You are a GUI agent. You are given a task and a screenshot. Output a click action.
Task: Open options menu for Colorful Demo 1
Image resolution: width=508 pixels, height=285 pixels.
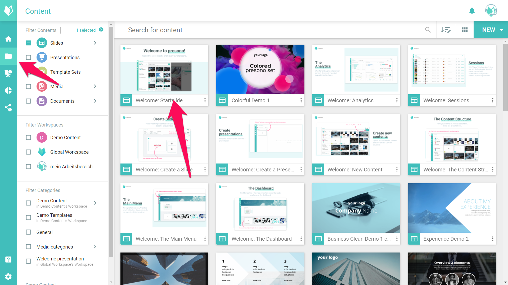tap(301, 100)
